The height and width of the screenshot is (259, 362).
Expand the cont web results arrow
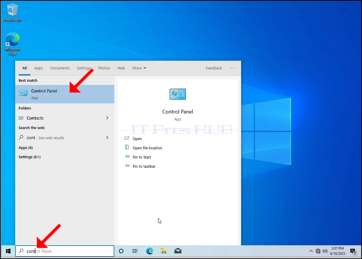[x=107, y=137]
